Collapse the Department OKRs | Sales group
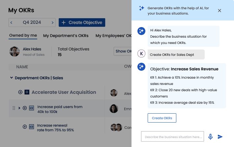 click(x=11, y=78)
